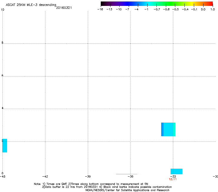This screenshot has width=218, height=192.
Task: Click the latitude 6 axis label
Action: tap(2, 75)
